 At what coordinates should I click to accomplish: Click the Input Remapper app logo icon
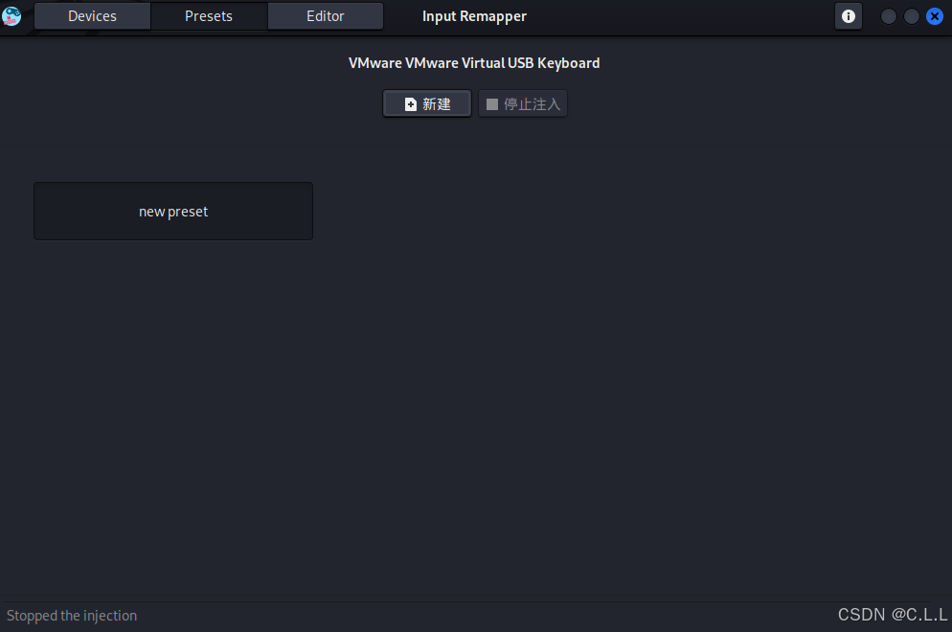pyautogui.click(x=11, y=16)
